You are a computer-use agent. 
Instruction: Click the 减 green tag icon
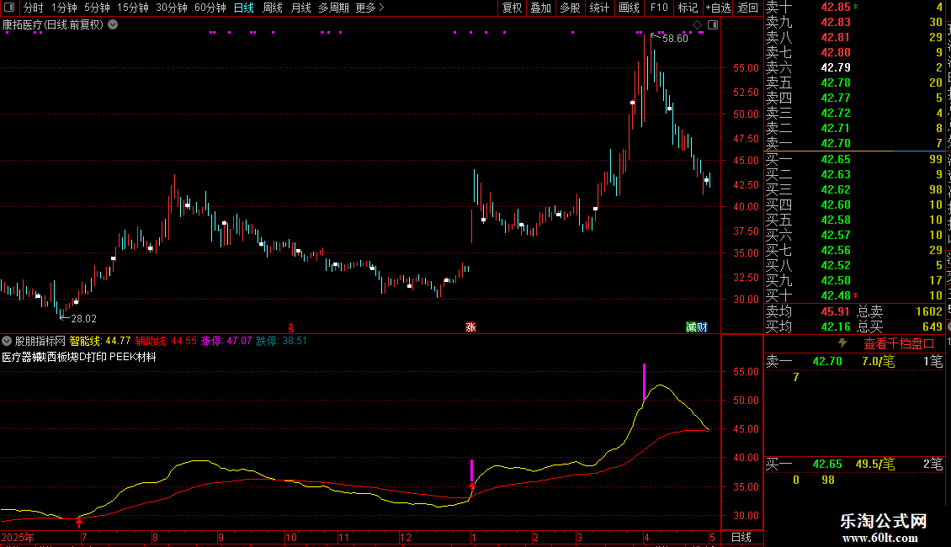point(692,327)
